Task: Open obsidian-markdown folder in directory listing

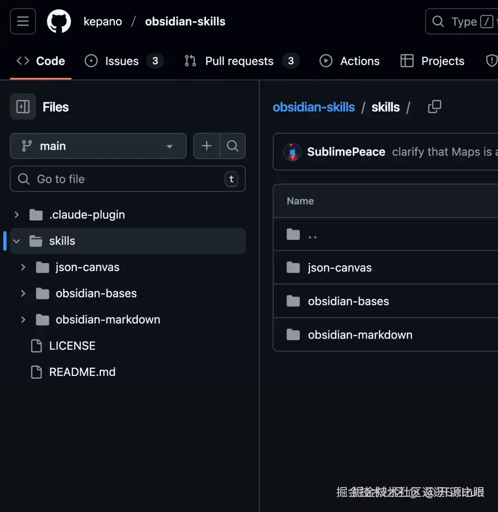Action: point(360,335)
